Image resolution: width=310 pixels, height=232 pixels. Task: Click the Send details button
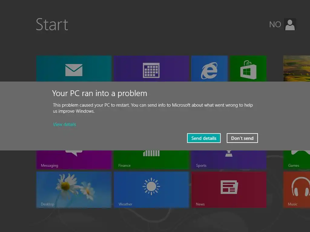pos(204,138)
